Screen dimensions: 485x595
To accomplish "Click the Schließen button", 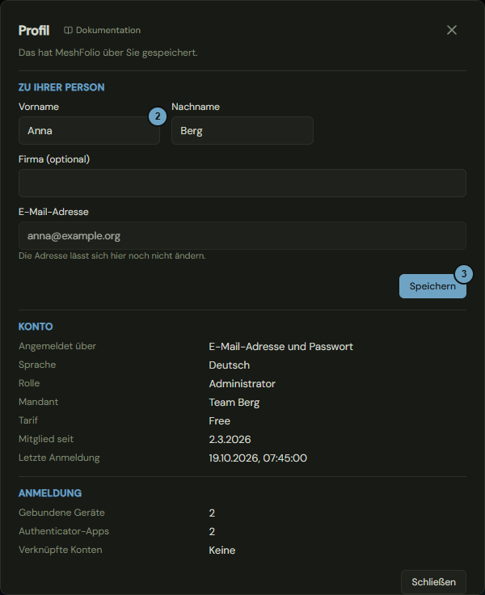I will point(433,582).
